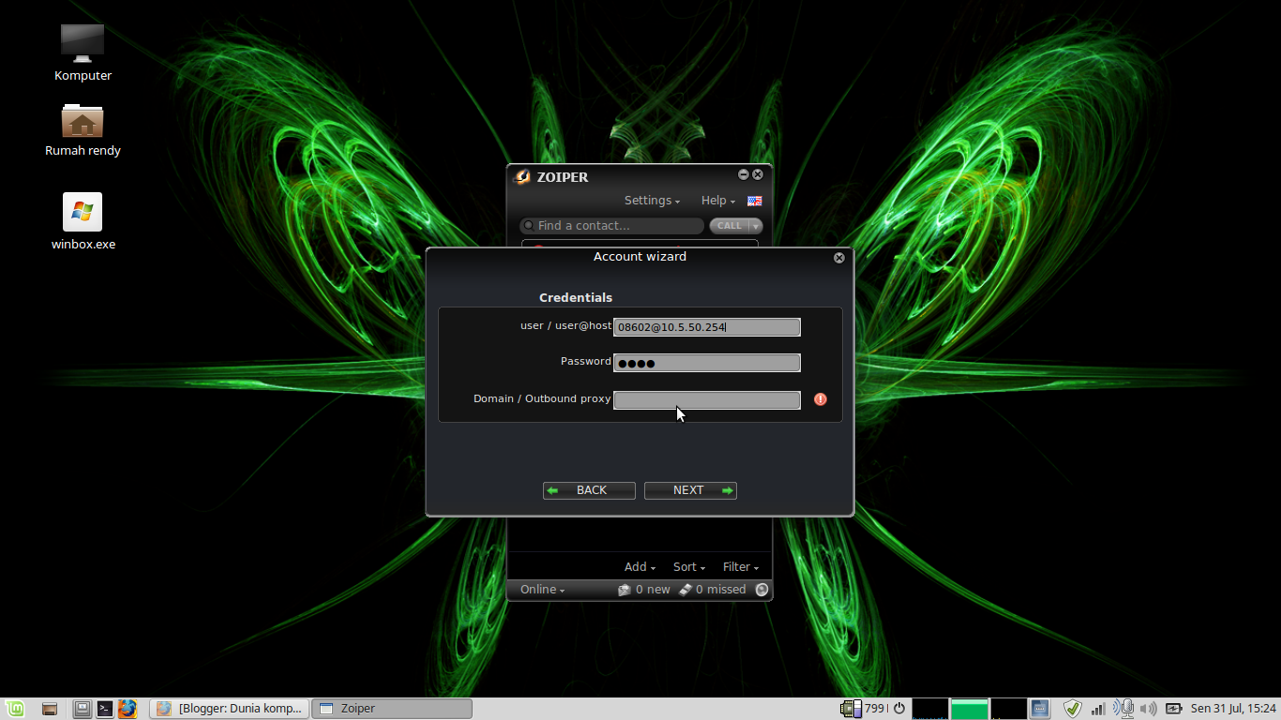
Task: Close the Zoiper main window
Action: pyautogui.click(x=758, y=174)
